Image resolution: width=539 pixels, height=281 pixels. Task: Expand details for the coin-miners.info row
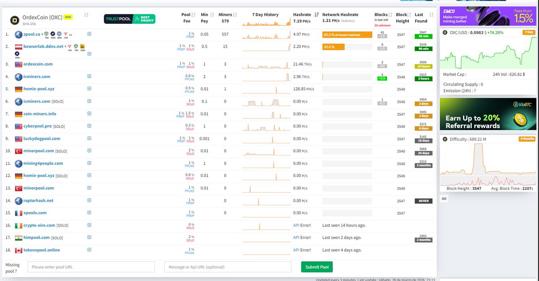click(x=89, y=114)
